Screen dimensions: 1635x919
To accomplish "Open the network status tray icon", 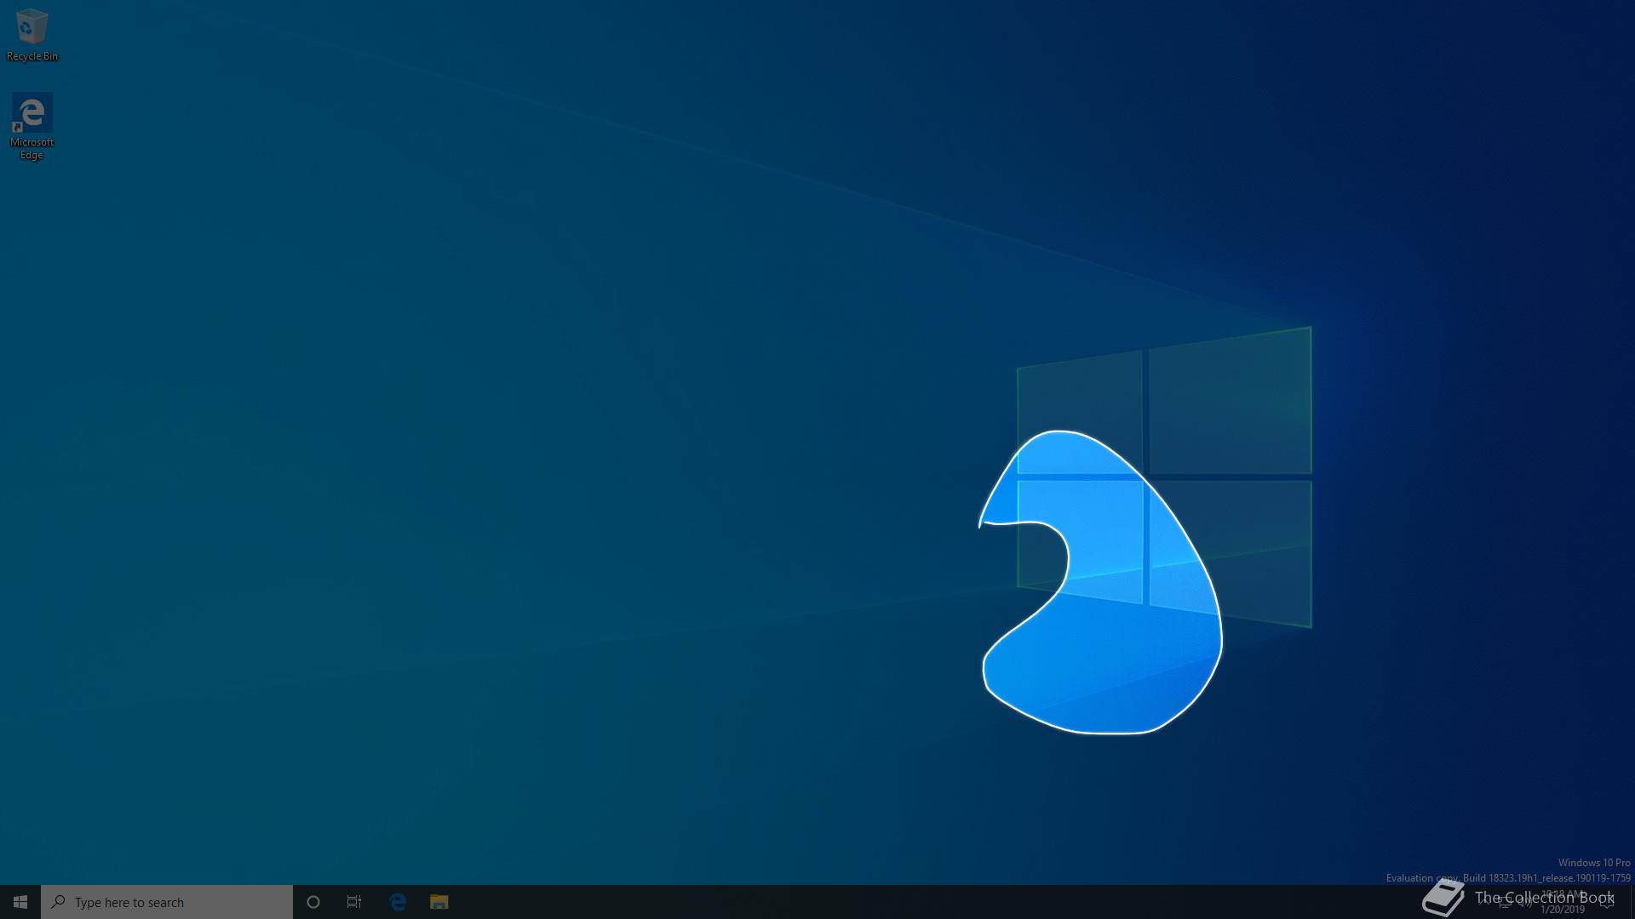I will coord(1505,902).
